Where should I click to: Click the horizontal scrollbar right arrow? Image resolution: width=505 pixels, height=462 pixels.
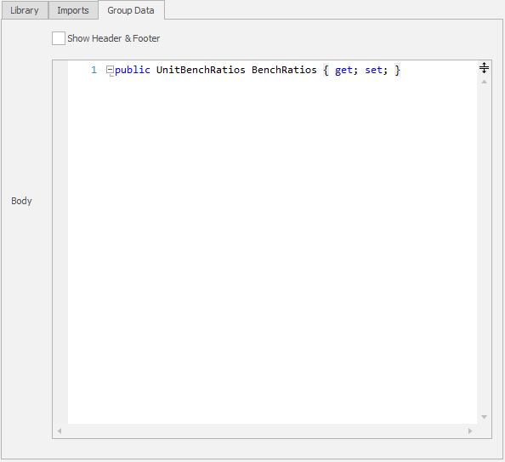(470, 431)
